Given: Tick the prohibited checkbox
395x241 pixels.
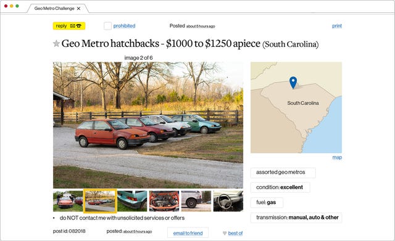Looking at the screenshot, I should point(107,26).
